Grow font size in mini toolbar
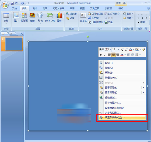The width and height of the screenshot is (151, 142). pyautogui.click(x=122, y=50)
